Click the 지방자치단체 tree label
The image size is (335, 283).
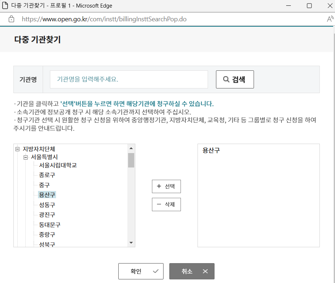39,149
